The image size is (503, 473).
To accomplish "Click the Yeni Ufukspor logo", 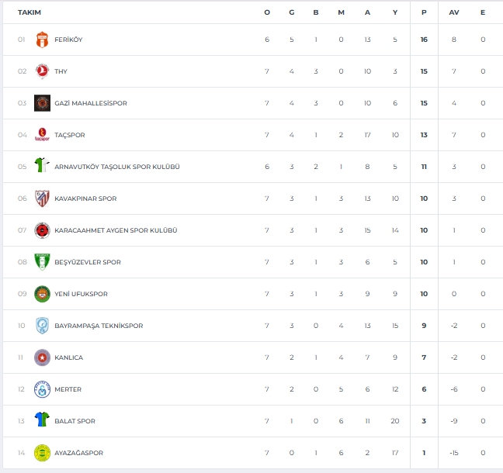I will tap(42, 294).
